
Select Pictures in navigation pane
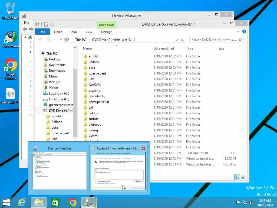pyautogui.click(x=55, y=82)
